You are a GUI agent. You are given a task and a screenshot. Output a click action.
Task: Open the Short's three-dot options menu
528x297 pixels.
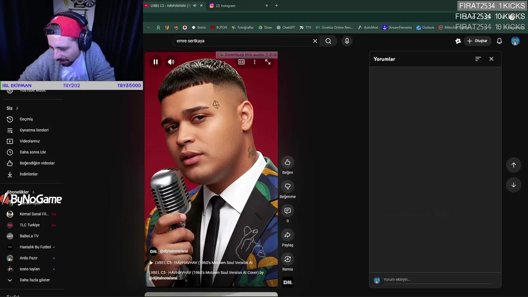tap(255, 62)
